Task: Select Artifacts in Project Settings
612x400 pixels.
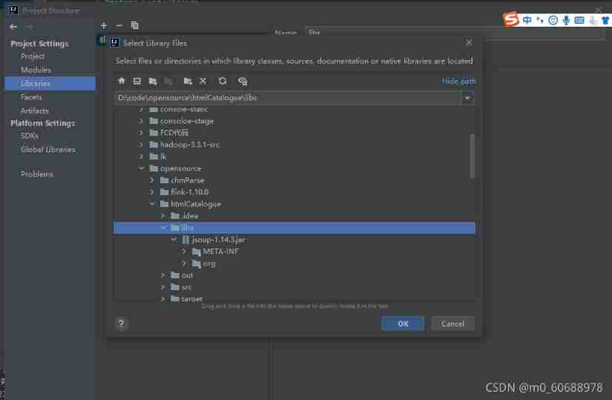Action: pyautogui.click(x=34, y=111)
